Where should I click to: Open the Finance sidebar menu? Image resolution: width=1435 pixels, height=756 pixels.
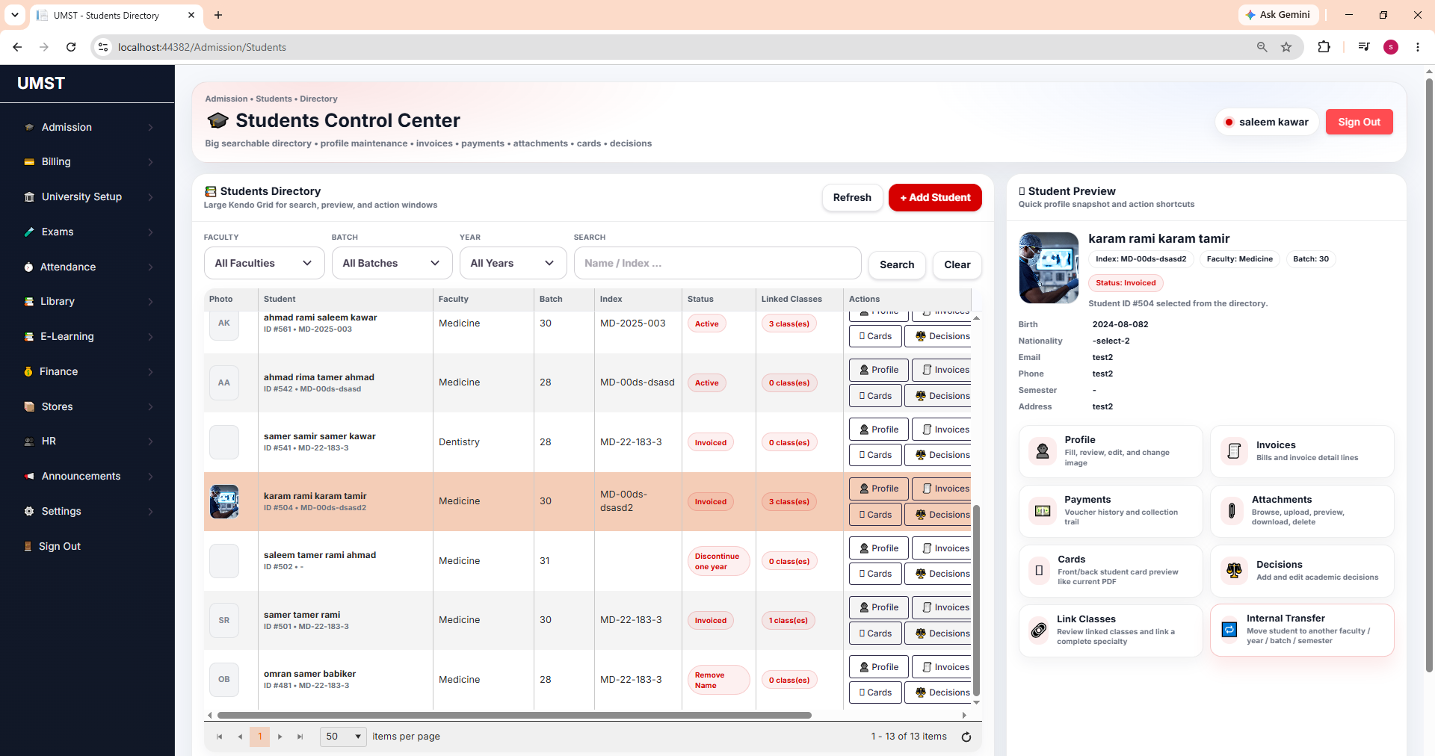(x=87, y=371)
